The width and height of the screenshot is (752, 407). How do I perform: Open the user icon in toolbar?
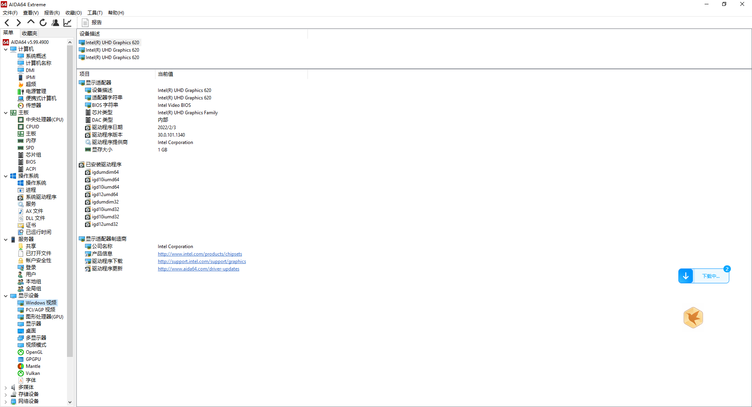(x=55, y=23)
